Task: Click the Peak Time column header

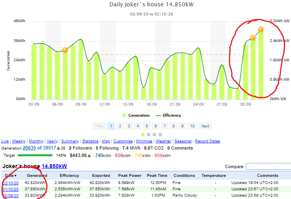Action: click(157, 175)
